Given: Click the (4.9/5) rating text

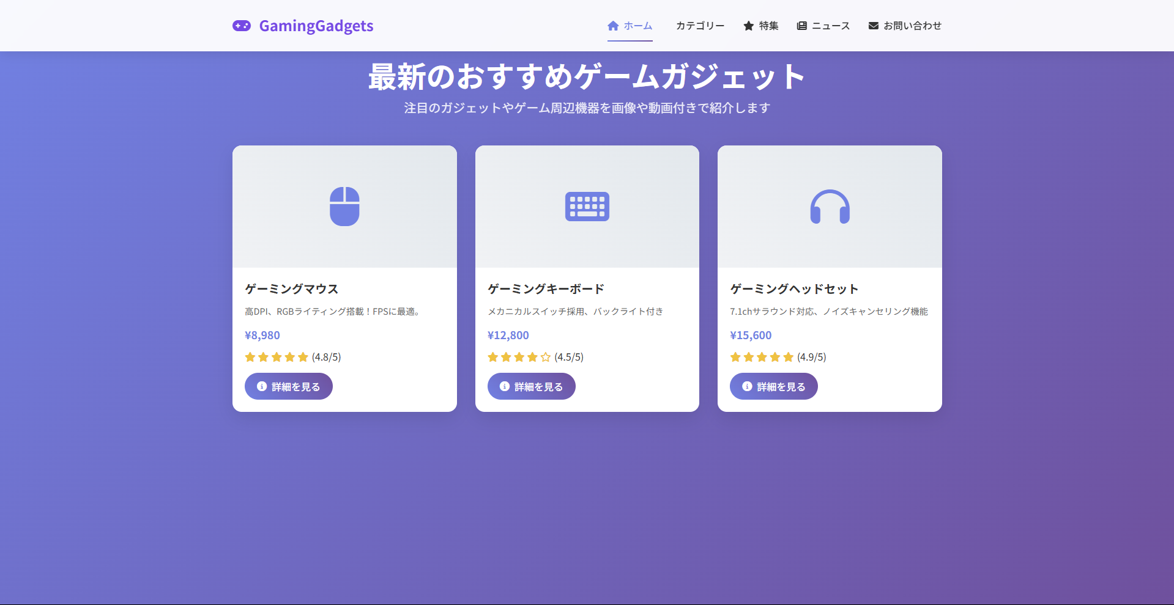Looking at the screenshot, I should 811,357.
